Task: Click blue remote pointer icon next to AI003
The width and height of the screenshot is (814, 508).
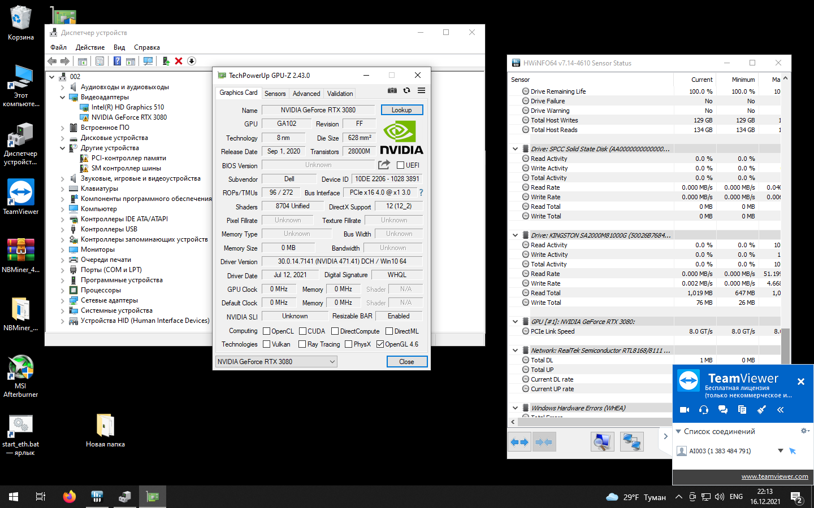Action: [793, 450]
